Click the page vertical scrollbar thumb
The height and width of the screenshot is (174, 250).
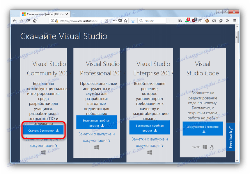(237, 37)
